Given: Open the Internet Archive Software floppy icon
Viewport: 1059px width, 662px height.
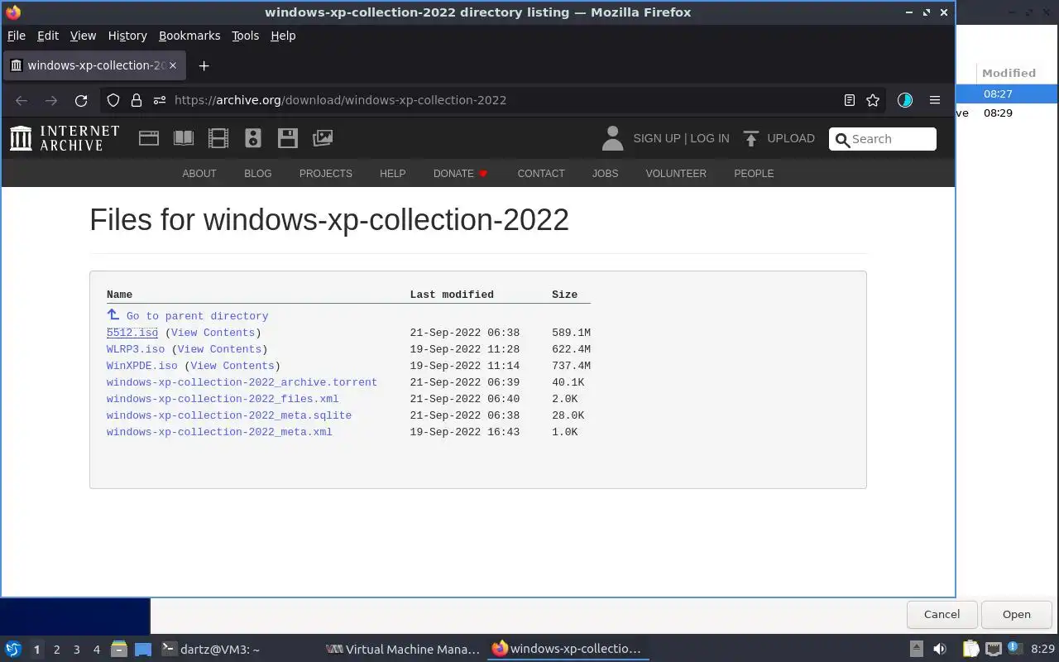Looking at the screenshot, I should (x=288, y=138).
